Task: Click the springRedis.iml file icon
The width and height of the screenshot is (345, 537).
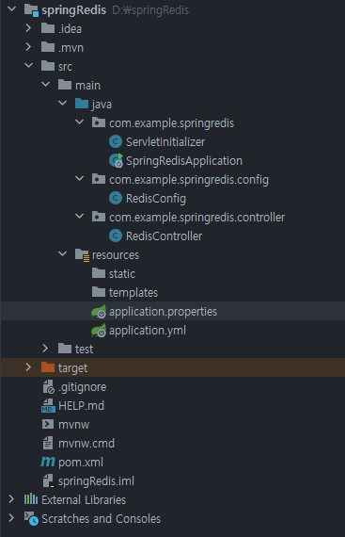Action: coord(48,480)
